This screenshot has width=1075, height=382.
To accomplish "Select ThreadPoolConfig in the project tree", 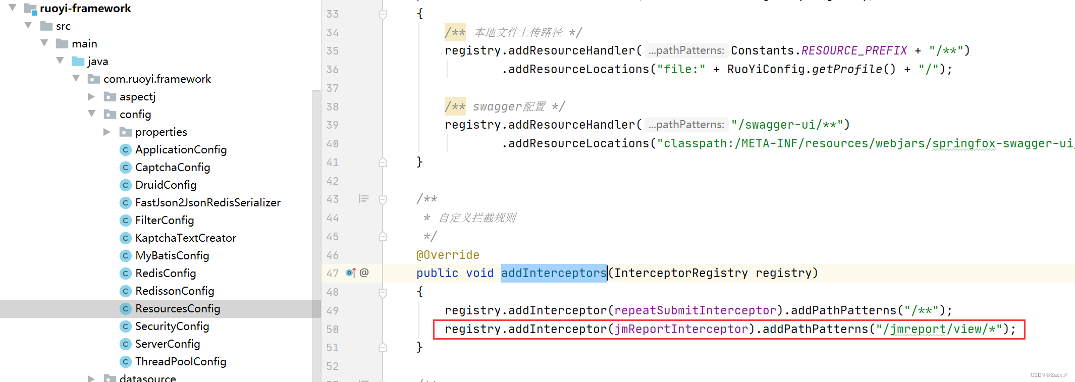I will coord(181,362).
